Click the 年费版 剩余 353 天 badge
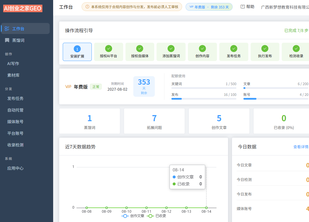 209,7
